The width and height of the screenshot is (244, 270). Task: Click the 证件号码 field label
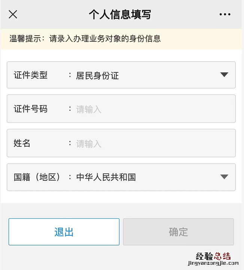31,109
